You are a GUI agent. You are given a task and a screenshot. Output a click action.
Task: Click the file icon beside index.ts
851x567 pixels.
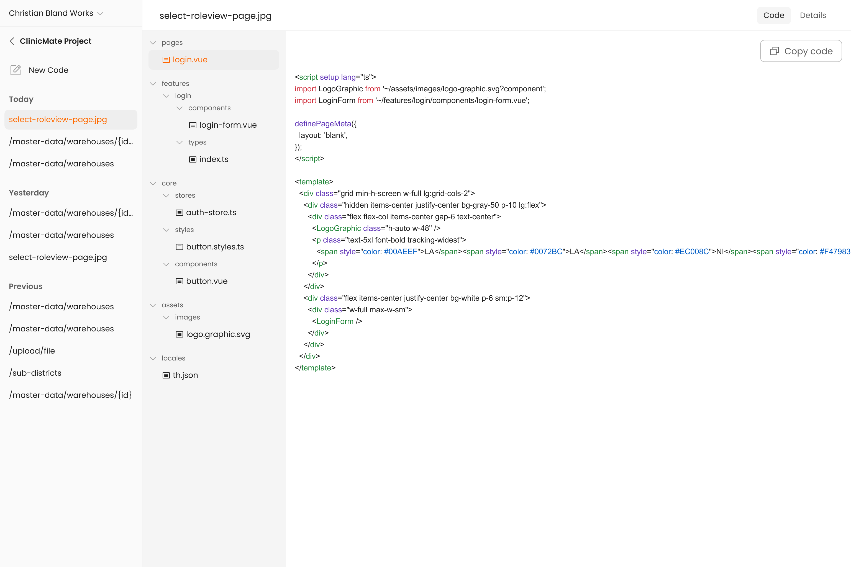pyautogui.click(x=193, y=159)
